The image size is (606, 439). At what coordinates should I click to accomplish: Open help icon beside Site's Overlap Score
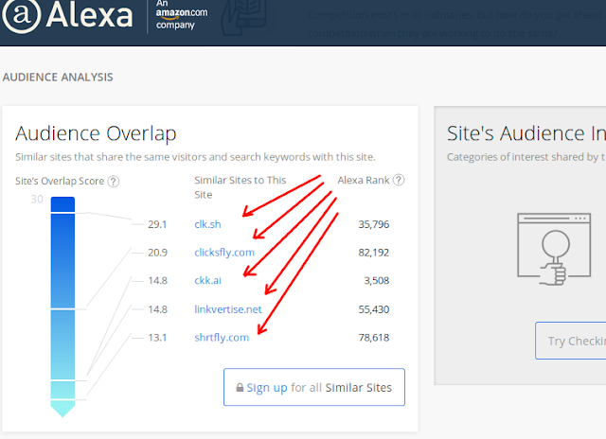click(114, 181)
